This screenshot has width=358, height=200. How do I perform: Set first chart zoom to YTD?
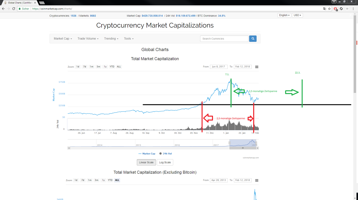[x=112, y=67]
